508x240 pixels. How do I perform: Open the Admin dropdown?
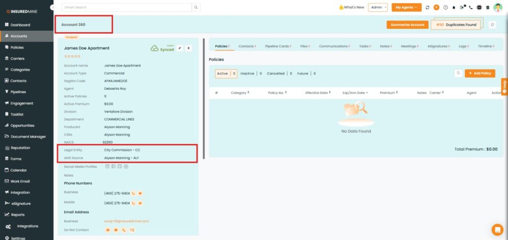378,7
